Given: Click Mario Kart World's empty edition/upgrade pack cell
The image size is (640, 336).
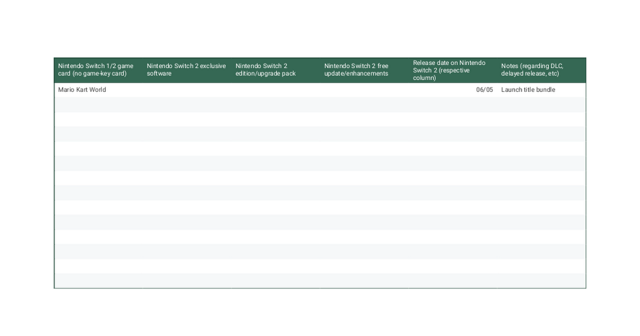Looking at the screenshot, I should 275,90.
